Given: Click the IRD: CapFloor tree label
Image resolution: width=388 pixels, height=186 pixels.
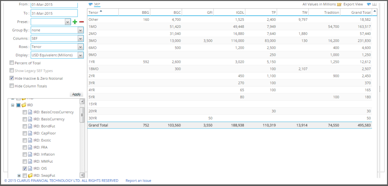Looking at the screenshot, I should click(x=45, y=133).
